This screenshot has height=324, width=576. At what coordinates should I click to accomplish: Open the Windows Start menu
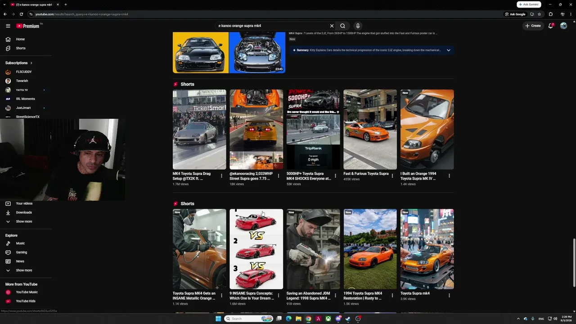(218, 319)
